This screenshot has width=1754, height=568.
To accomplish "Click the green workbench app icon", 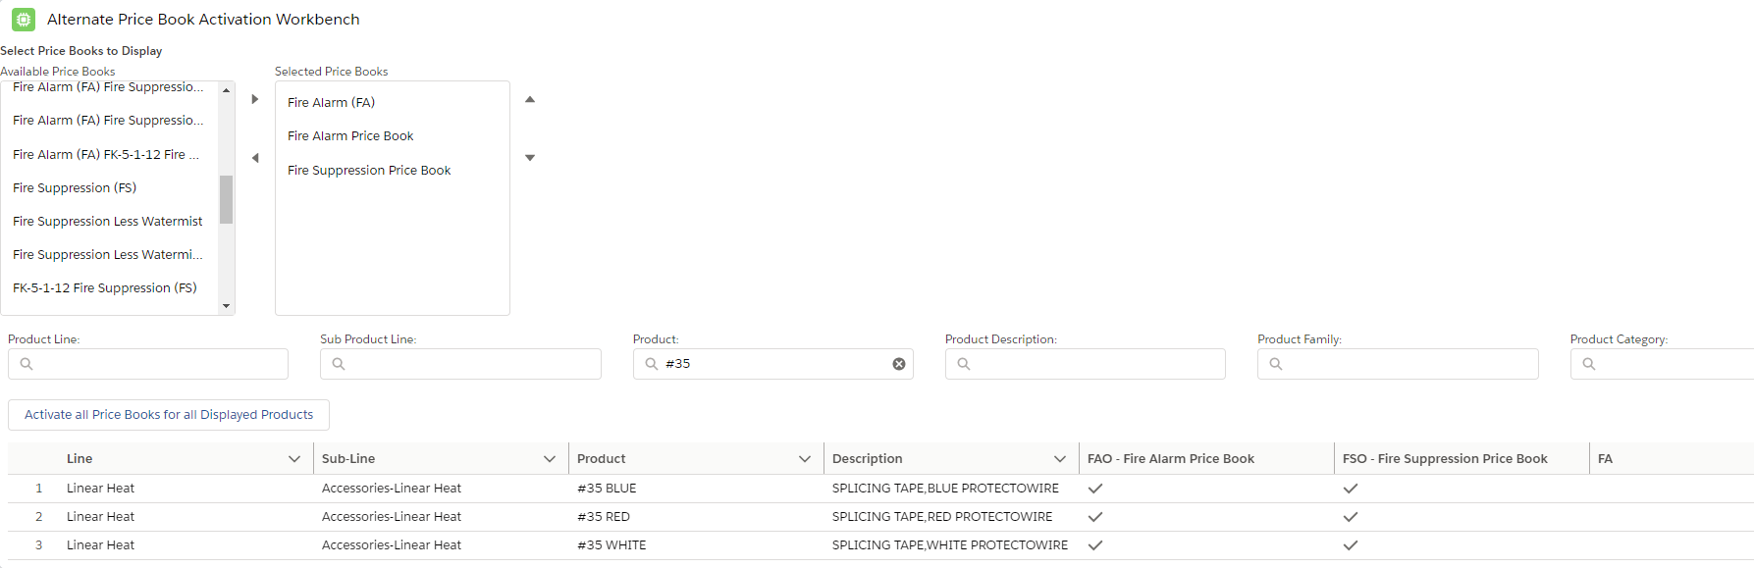I will pos(24,19).
